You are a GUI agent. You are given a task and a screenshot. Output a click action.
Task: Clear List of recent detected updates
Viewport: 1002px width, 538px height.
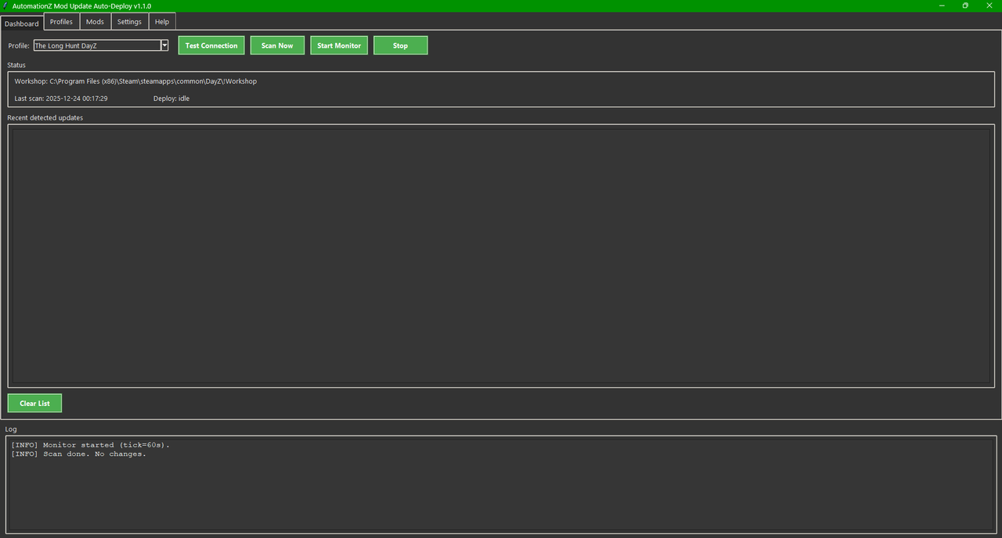pos(34,403)
